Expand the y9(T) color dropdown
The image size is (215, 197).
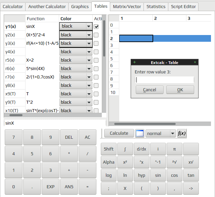(76, 102)
